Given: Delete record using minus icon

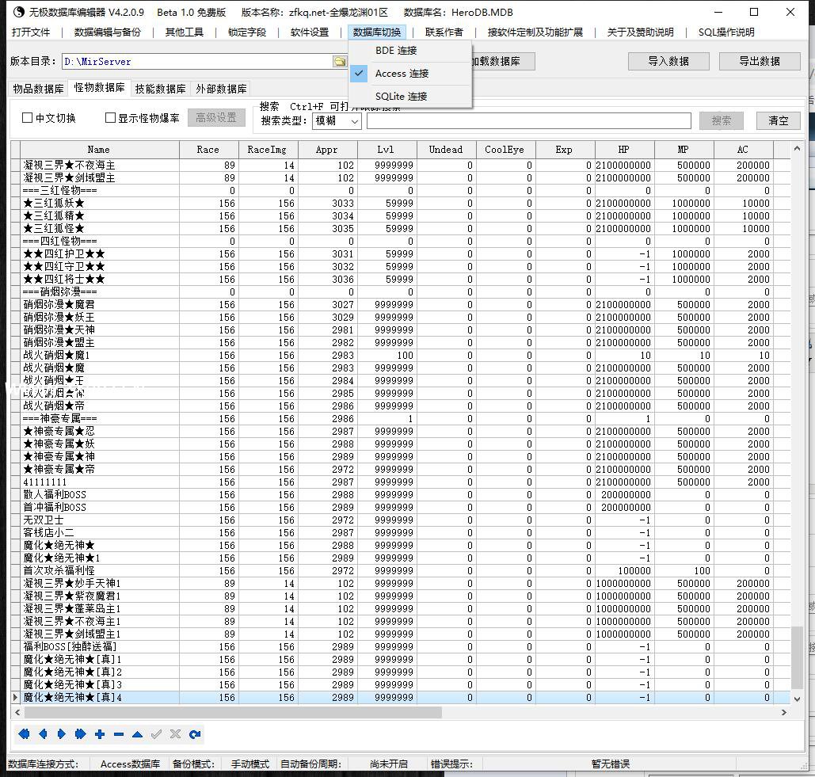Looking at the screenshot, I should [119, 734].
